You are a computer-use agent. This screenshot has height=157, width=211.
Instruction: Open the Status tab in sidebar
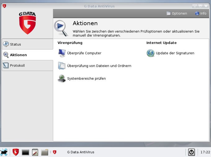coord(27,44)
